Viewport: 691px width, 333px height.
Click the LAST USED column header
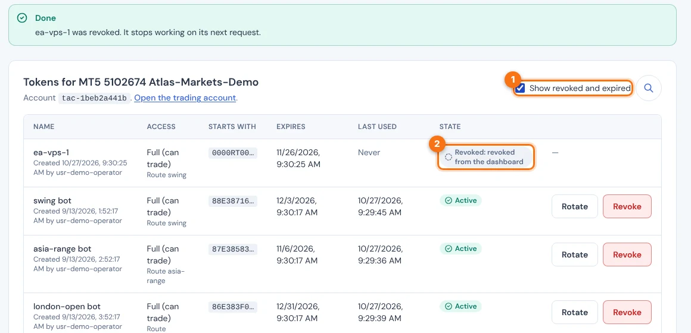[x=377, y=127]
